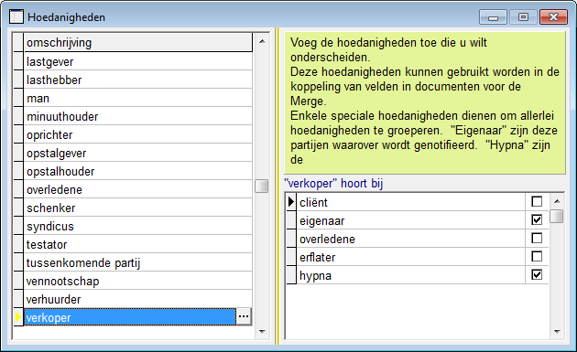The height and width of the screenshot is (352, 577).
Task: Click down arrow of right grid scrollbar
Action: click(557, 331)
